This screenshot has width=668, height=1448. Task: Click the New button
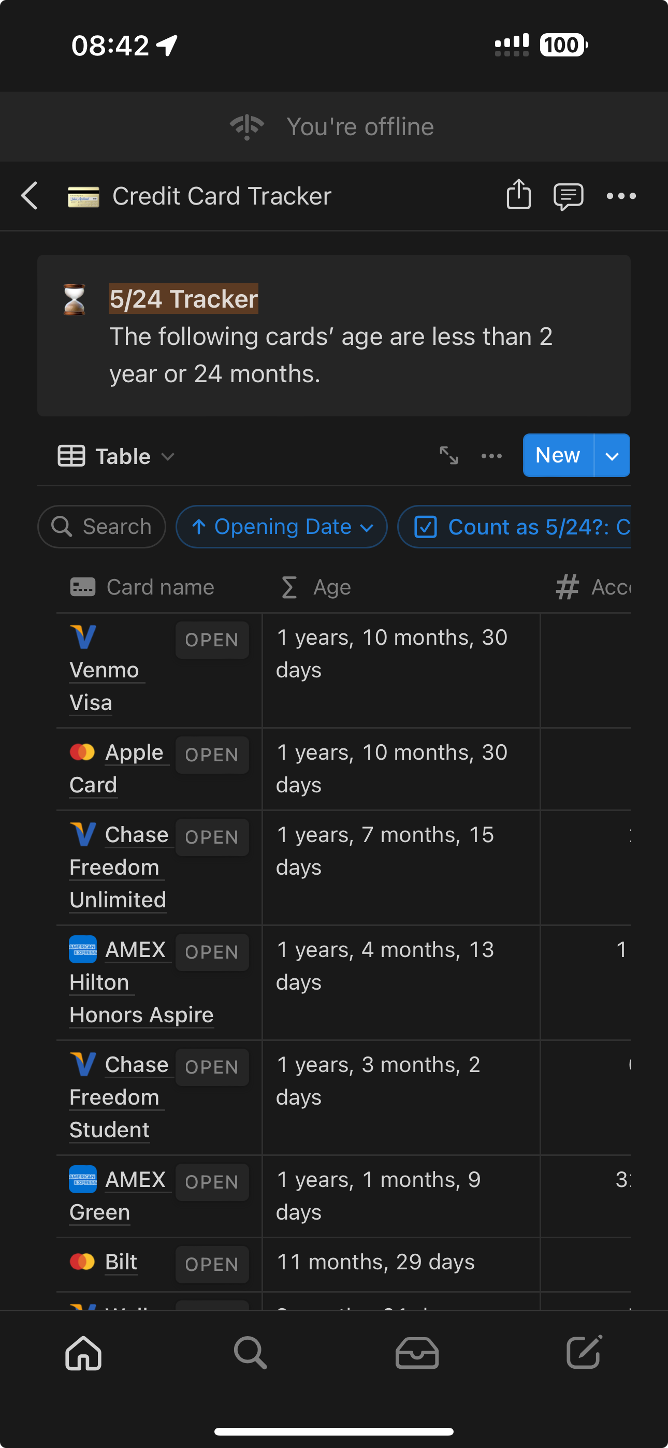click(558, 455)
